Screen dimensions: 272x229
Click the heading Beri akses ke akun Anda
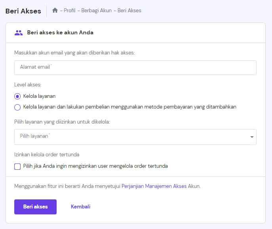click(60, 33)
